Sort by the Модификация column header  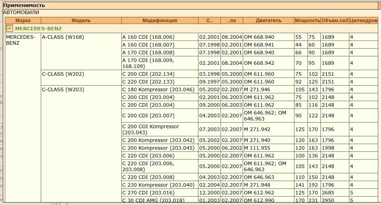[160, 21]
